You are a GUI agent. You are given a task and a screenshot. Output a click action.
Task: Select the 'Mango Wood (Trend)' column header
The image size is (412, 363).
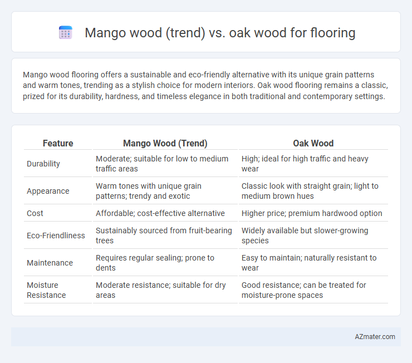(x=165, y=143)
